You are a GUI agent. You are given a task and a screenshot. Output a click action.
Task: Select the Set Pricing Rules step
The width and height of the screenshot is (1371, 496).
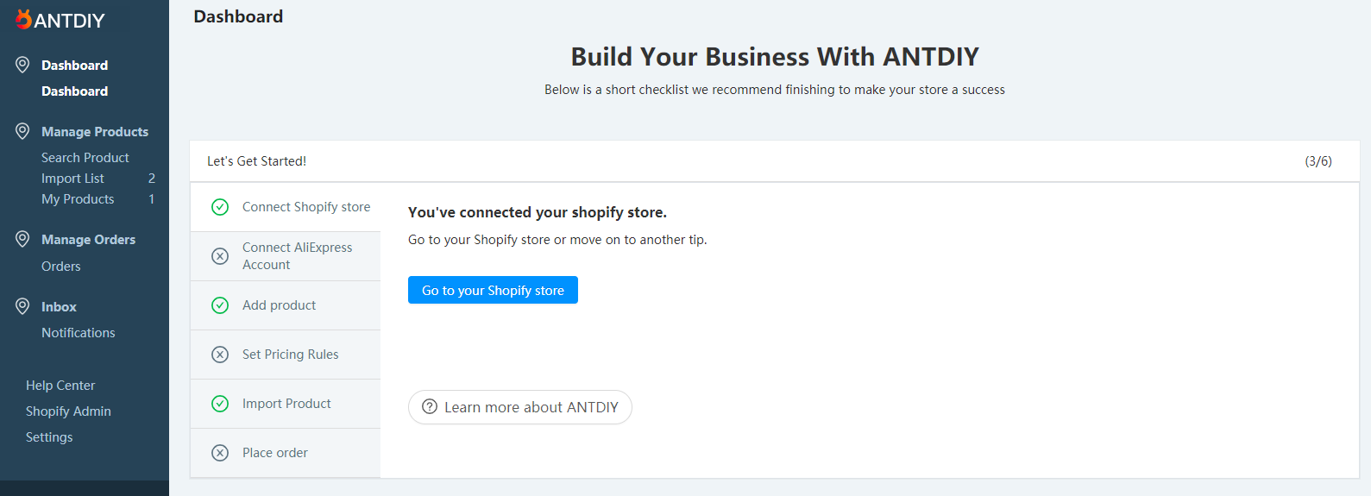coord(286,355)
